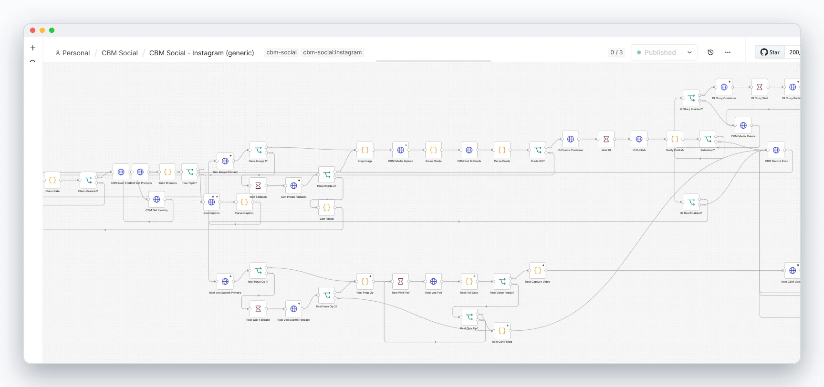Open the IG Publish HTTP node

click(639, 139)
